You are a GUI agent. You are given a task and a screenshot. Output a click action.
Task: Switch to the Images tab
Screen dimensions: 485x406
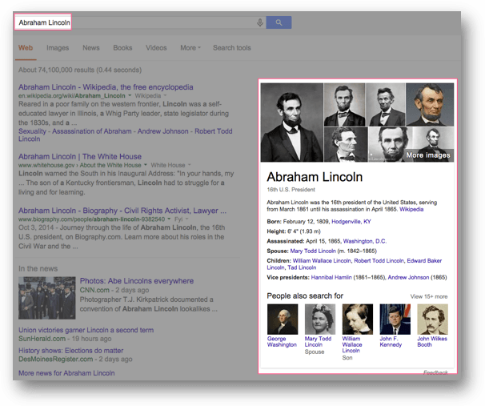[58, 48]
